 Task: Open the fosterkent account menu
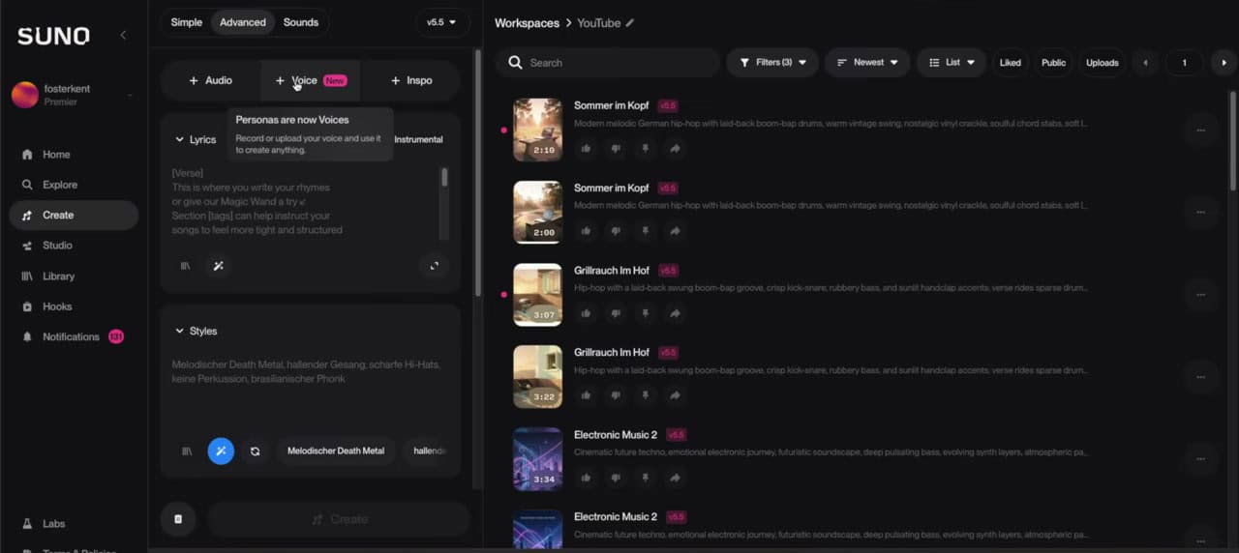point(73,95)
